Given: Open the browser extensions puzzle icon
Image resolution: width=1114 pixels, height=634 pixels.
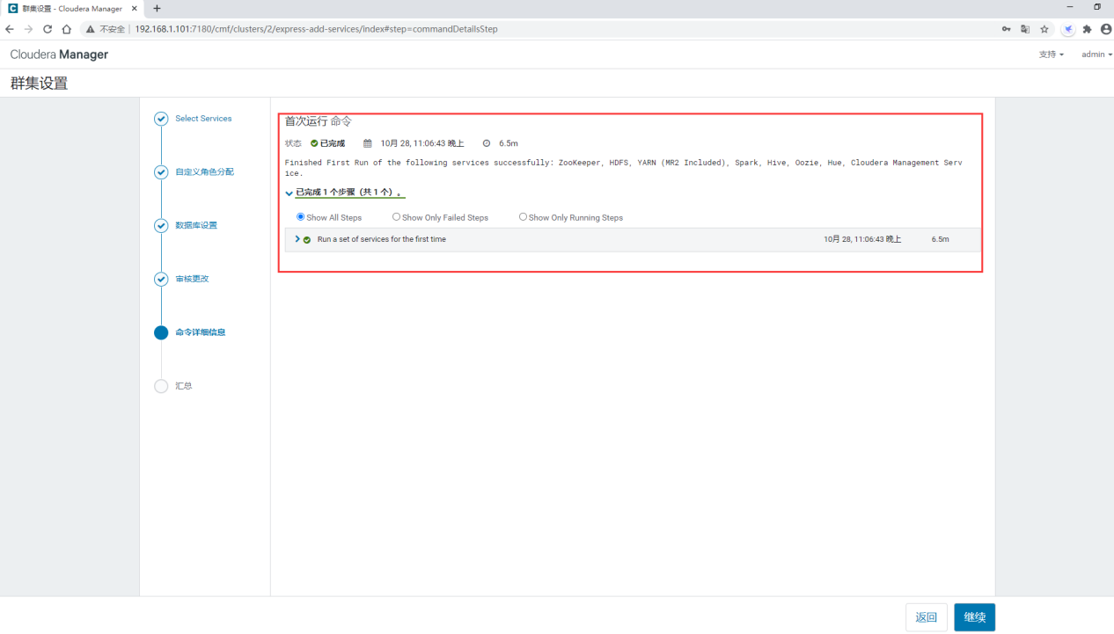Looking at the screenshot, I should (1087, 29).
